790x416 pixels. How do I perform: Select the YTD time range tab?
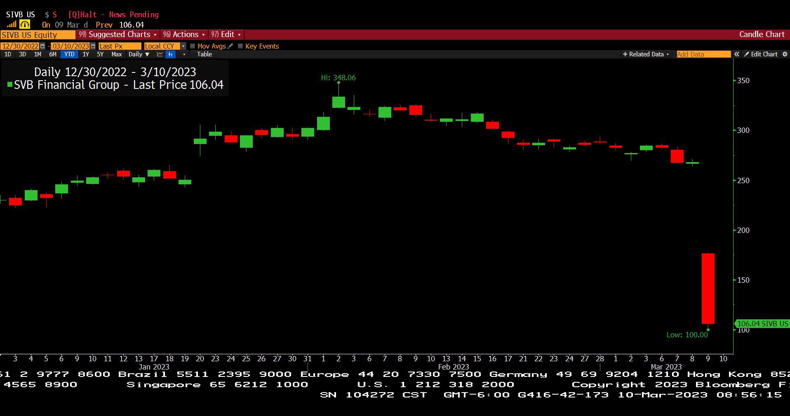[x=69, y=54]
